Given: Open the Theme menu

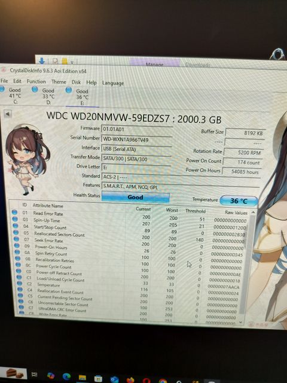Looking at the screenshot, I should (x=59, y=82).
